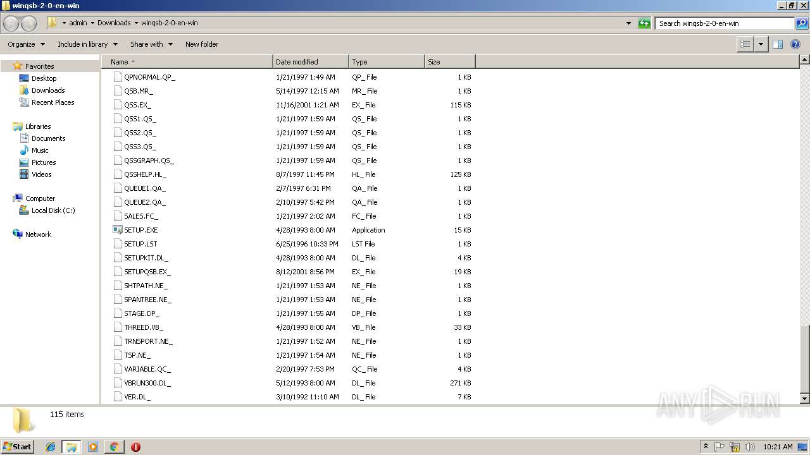Screen dimensions: 810x455
Task: Sort by the Type column header
Action: [387, 62]
